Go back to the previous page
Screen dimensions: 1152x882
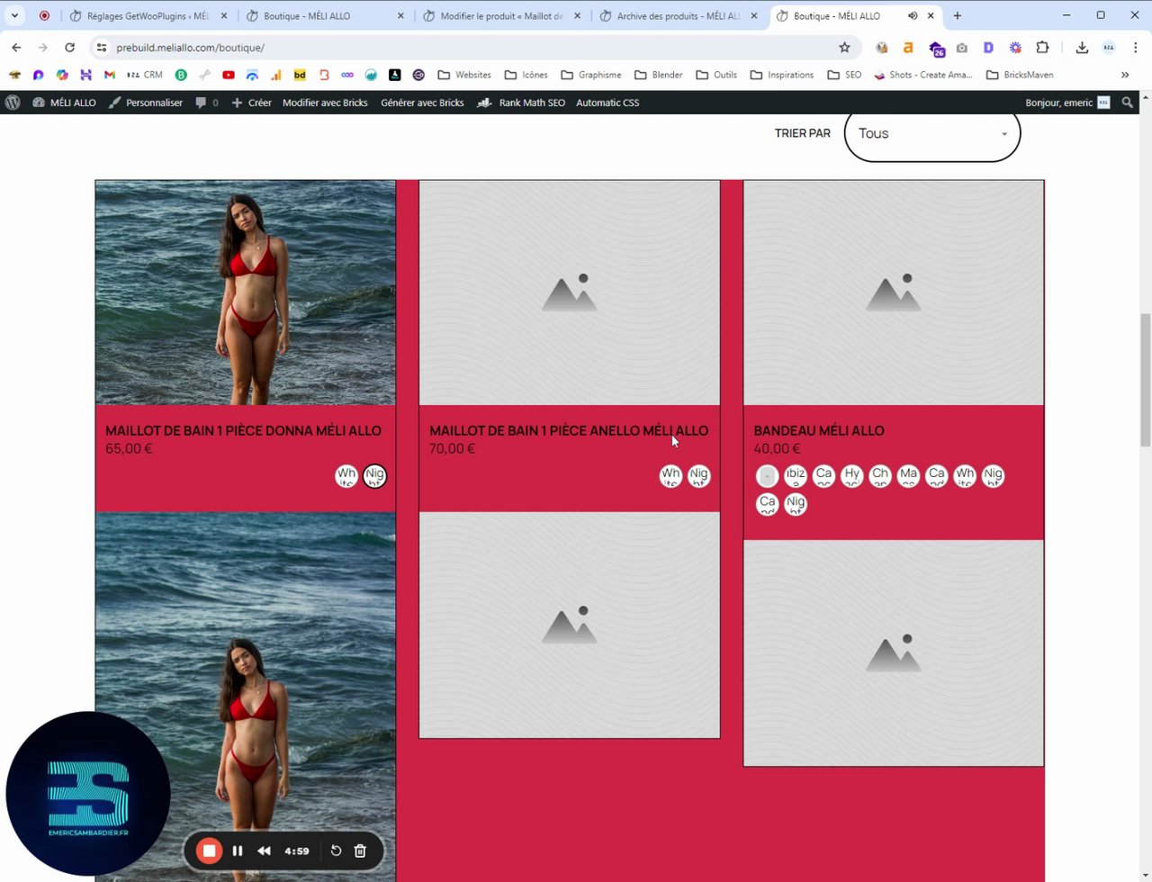(x=16, y=48)
